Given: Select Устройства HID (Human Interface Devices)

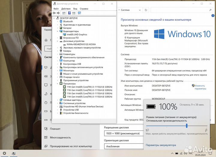Looking at the screenshot, I should coord(83,106).
